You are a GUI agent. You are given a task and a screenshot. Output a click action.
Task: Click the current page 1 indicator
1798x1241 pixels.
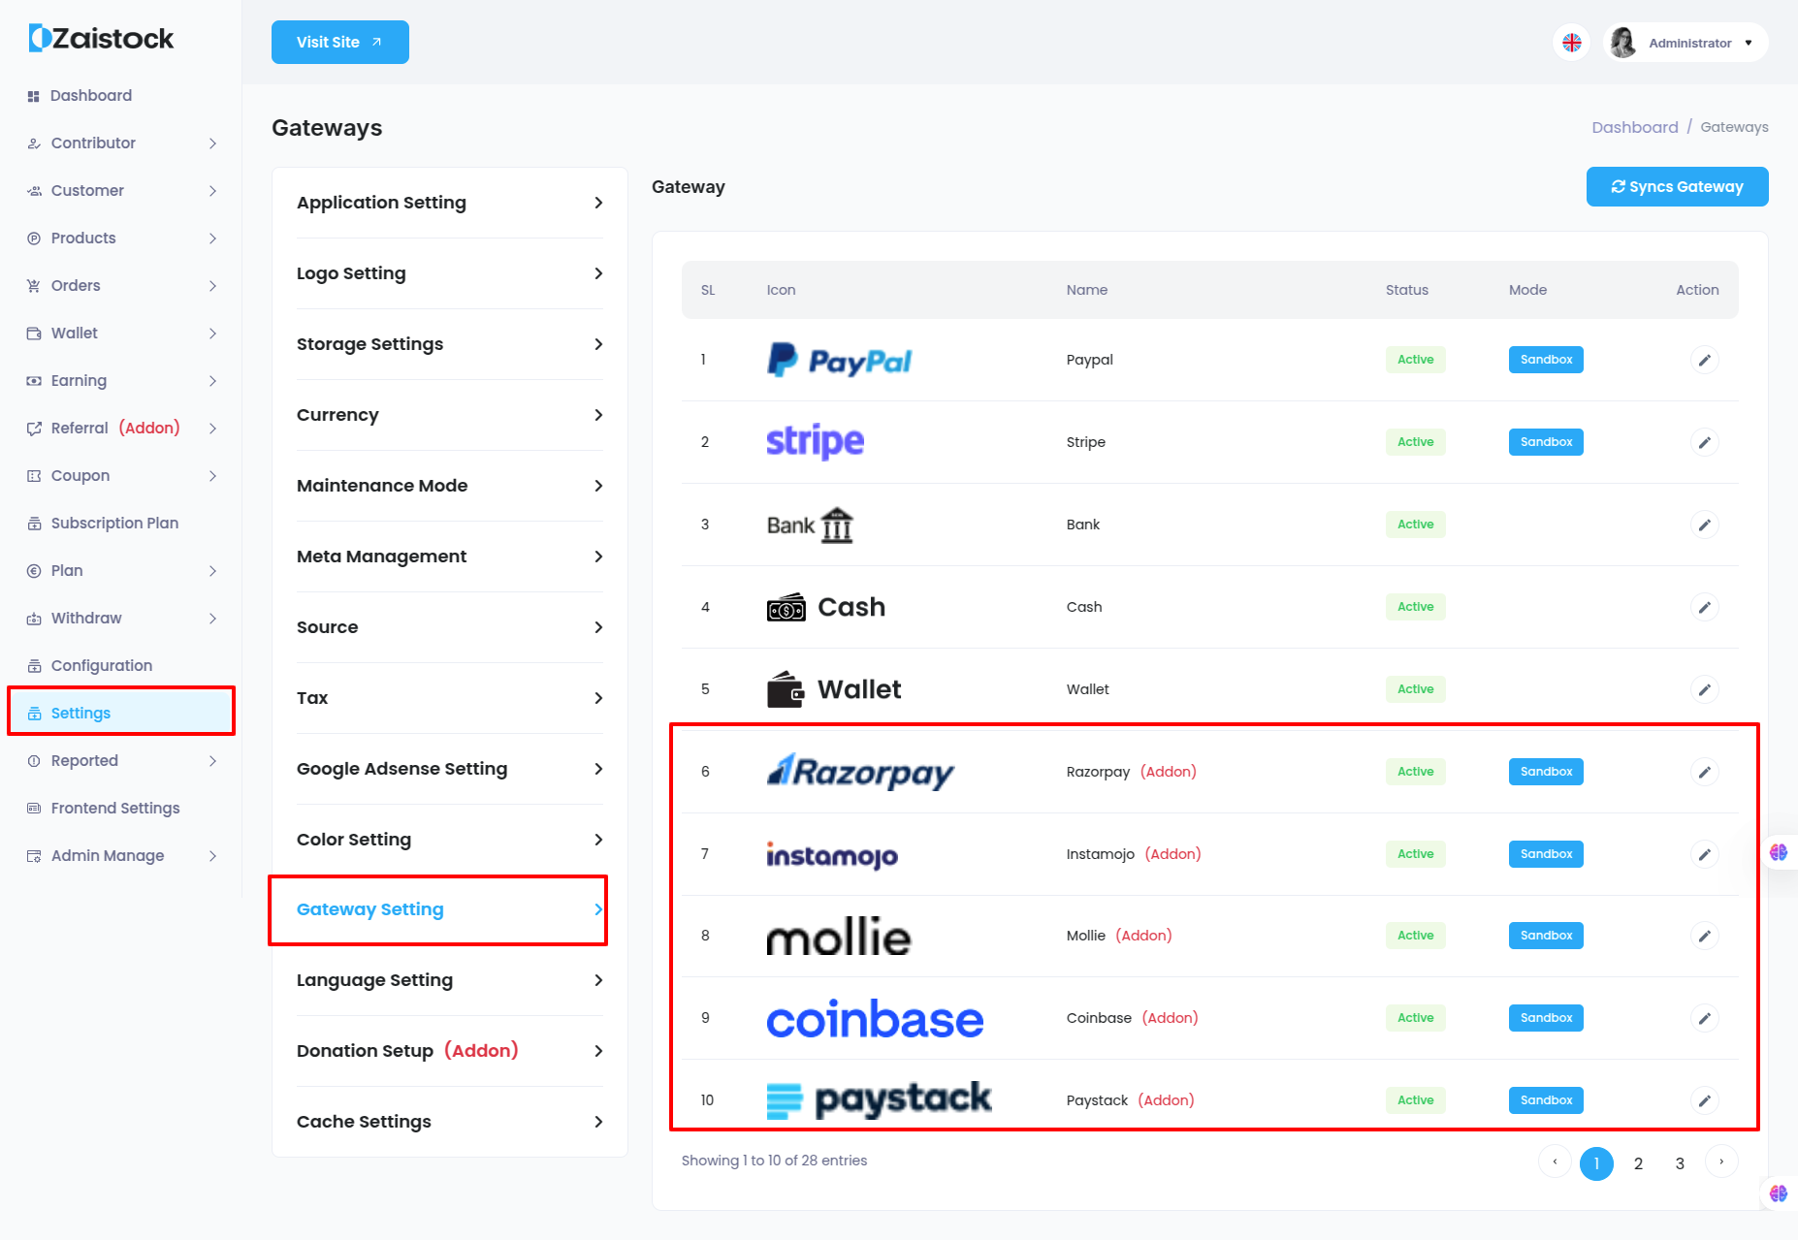pos(1596,1163)
